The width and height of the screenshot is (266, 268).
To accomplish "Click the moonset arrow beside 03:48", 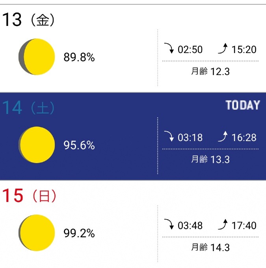I will coord(169,224).
